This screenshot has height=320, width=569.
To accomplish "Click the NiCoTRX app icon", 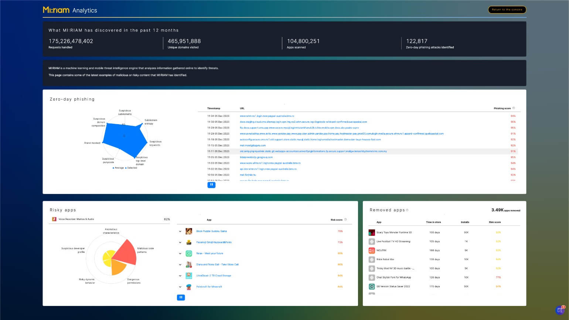I will point(372,251).
